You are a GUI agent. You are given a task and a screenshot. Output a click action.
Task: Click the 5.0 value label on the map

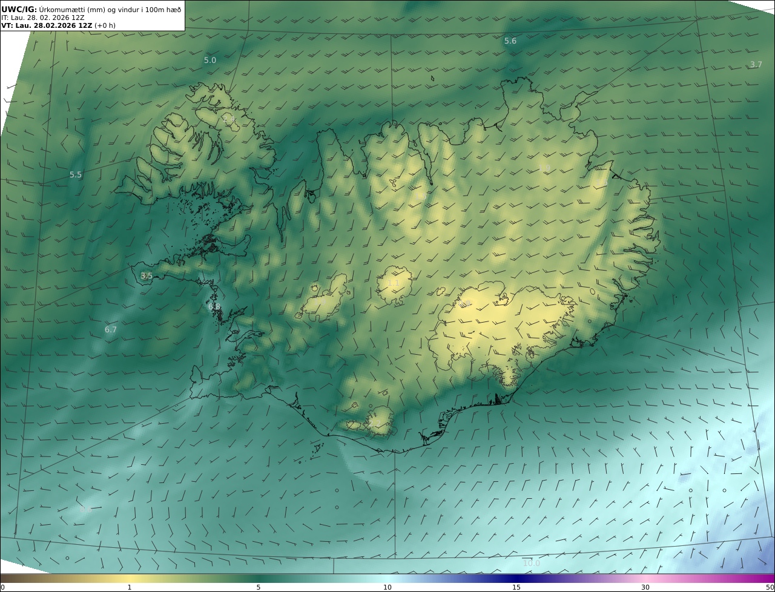click(x=209, y=60)
